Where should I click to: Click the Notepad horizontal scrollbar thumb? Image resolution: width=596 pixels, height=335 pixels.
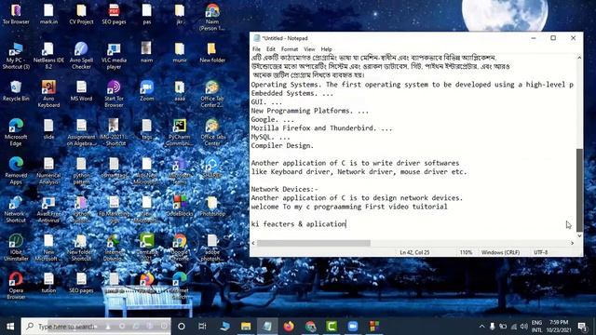pyautogui.click(x=314, y=243)
